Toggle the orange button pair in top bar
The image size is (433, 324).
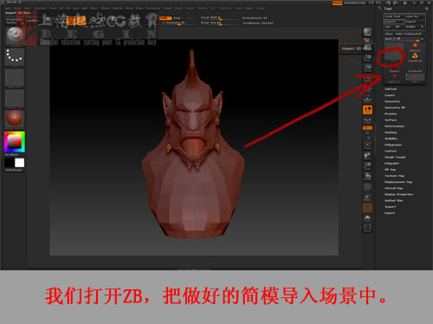click(x=76, y=21)
